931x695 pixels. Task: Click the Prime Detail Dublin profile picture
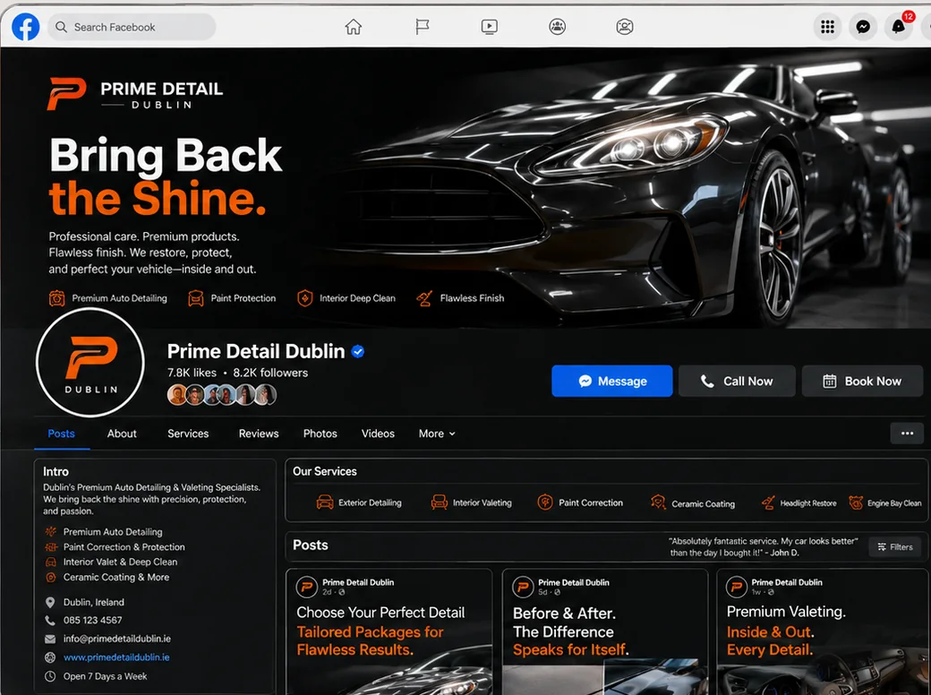(x=90, y=363)
